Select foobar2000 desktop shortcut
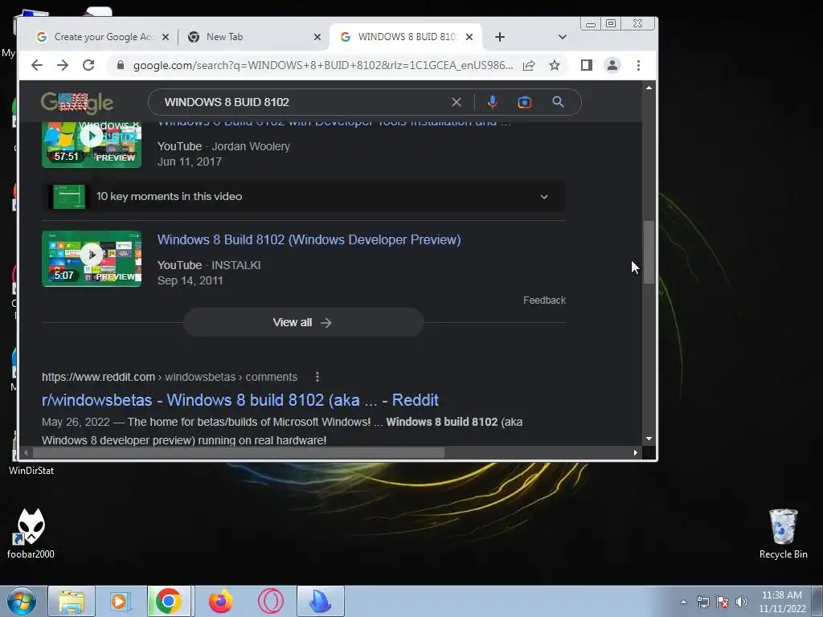Viewport: 823px width, 617px height. [31, 533]
